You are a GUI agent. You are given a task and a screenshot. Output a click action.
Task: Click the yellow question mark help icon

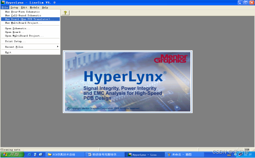point(65,13)
